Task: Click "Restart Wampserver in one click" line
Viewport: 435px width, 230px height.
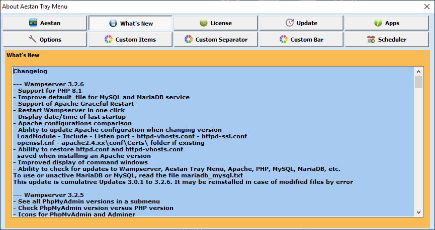Action: coord(69,110)
